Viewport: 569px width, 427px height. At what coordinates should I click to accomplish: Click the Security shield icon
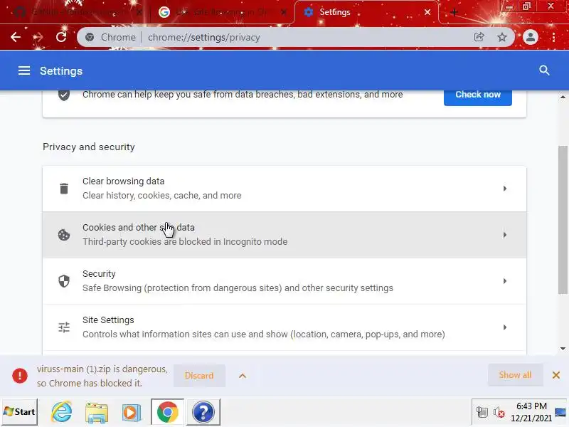pyautogui.click(x=64, y=281)
